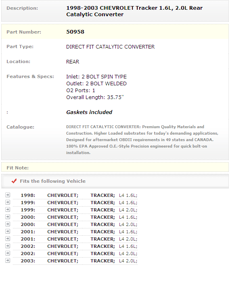Click arrow icon beside 1999 Tracker L4 1.6L
The image size is (230, 281).
(x=8, y=202)
